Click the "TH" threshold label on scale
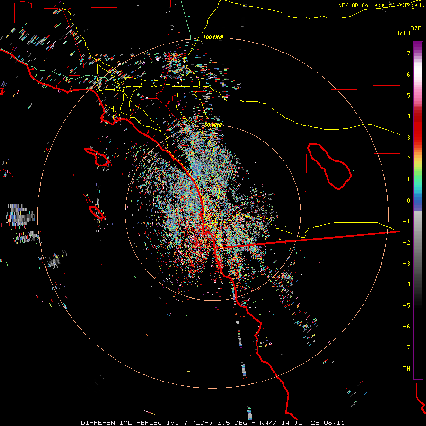This screenshot has width=426, height=426. coord(407,369)
